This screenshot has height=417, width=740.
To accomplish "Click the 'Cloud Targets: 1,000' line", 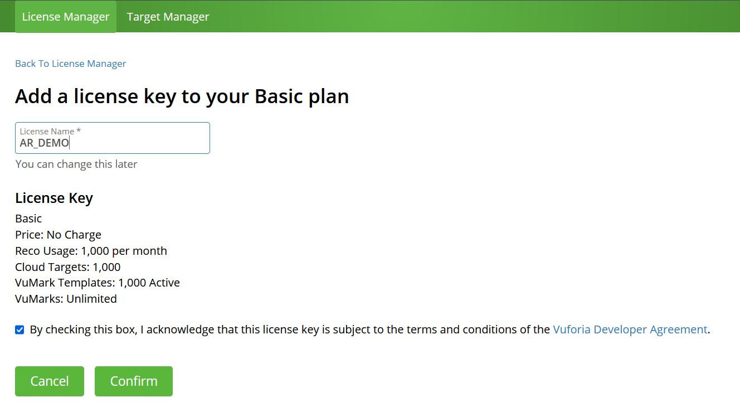I will click(x=68, y=267).
